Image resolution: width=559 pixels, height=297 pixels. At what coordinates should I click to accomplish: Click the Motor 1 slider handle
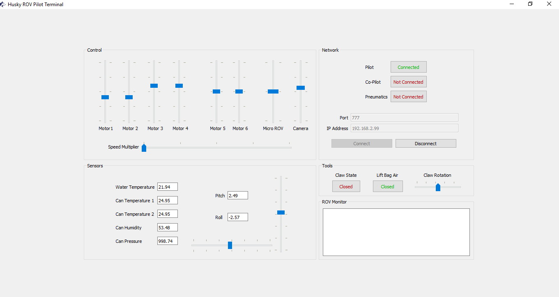105,97
